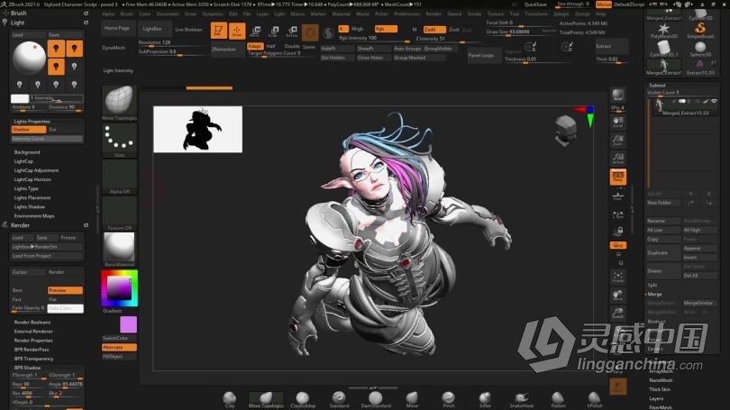The height and width of the screenshot is (410, 730).
Task: Select the Scale transform tool
Action: coord(274,32)
